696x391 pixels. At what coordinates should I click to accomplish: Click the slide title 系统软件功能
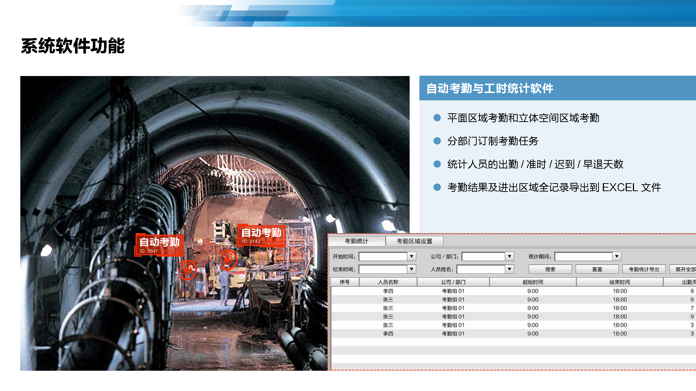pos(73,46)
